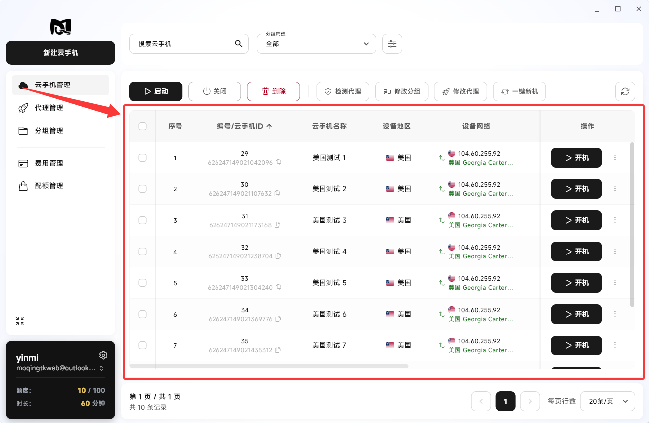Click the 检测代理 button
649x423 pixels.
click(343, 91)
